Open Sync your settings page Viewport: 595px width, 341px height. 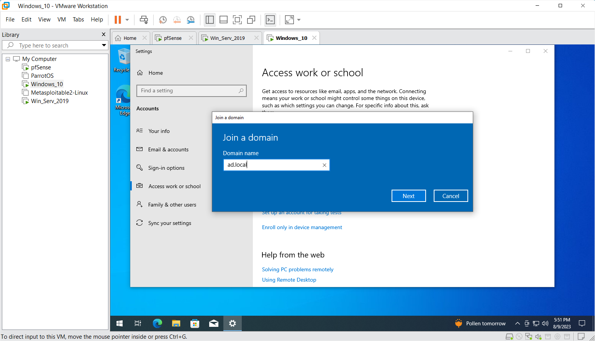[170, 223]
